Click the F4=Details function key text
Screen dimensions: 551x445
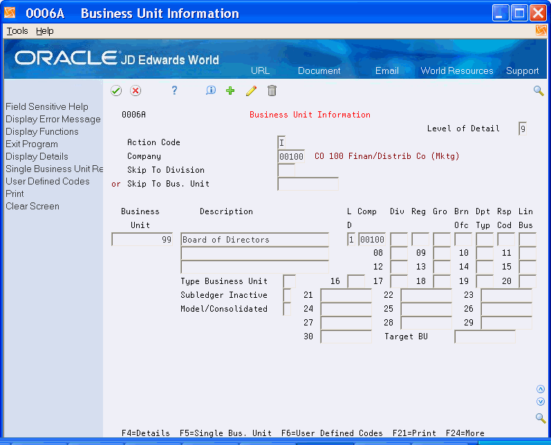tap(145, 433)
